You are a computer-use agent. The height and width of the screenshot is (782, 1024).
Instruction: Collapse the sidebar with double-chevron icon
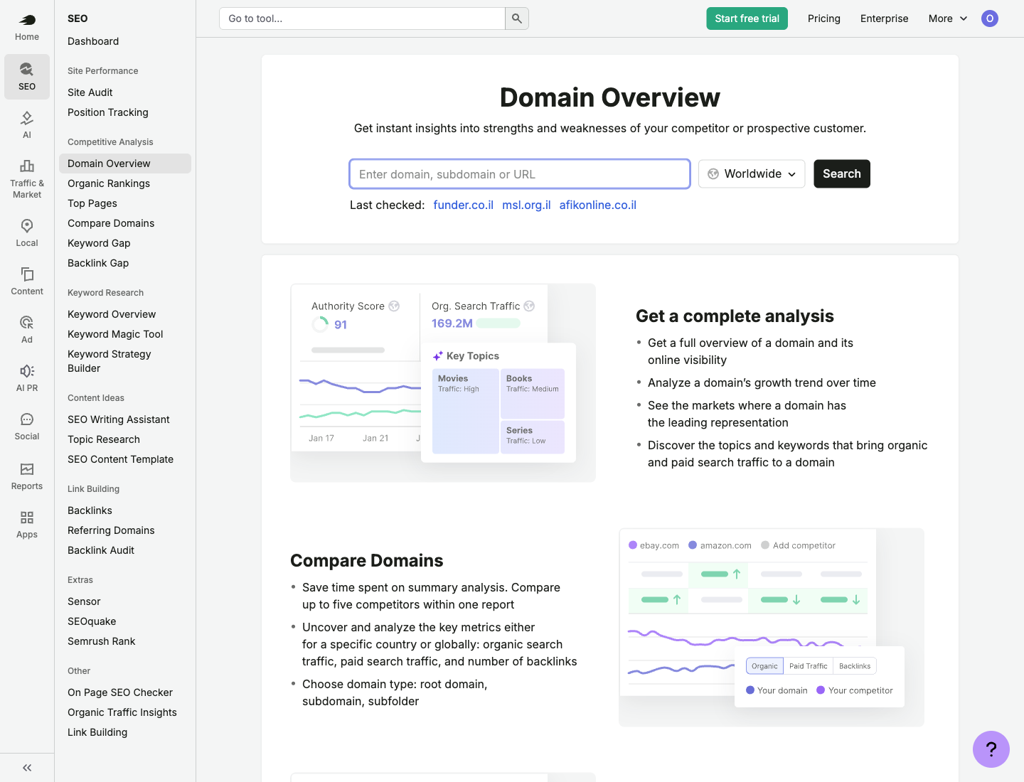pos(27,768)
